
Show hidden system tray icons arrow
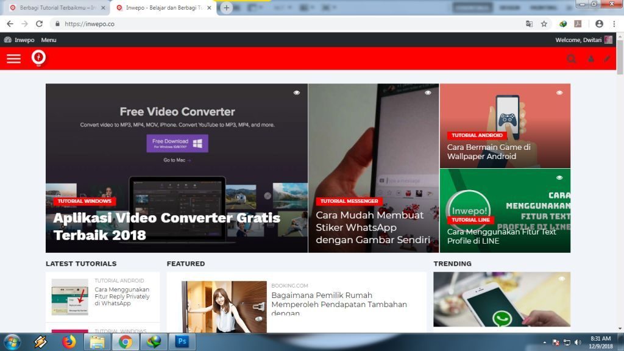(545, 342)
